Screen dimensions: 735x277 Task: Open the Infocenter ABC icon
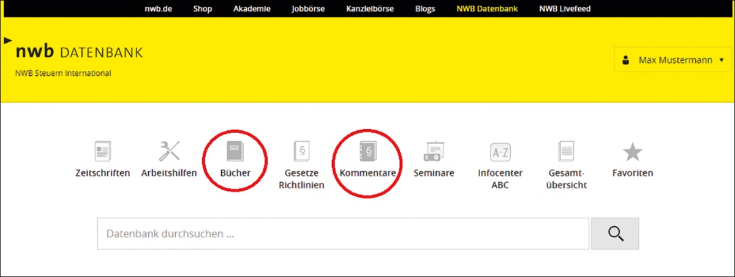(500, 151)
